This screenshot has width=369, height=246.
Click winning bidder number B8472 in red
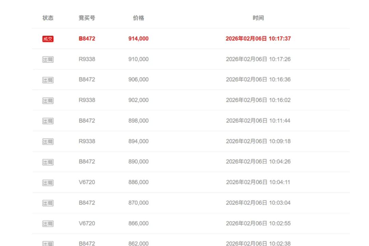pyautogui.click(x=87, y=39)
